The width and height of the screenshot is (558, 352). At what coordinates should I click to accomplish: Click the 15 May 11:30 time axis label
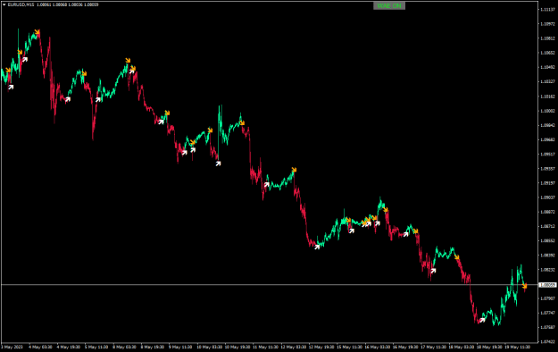coord(349,347)
